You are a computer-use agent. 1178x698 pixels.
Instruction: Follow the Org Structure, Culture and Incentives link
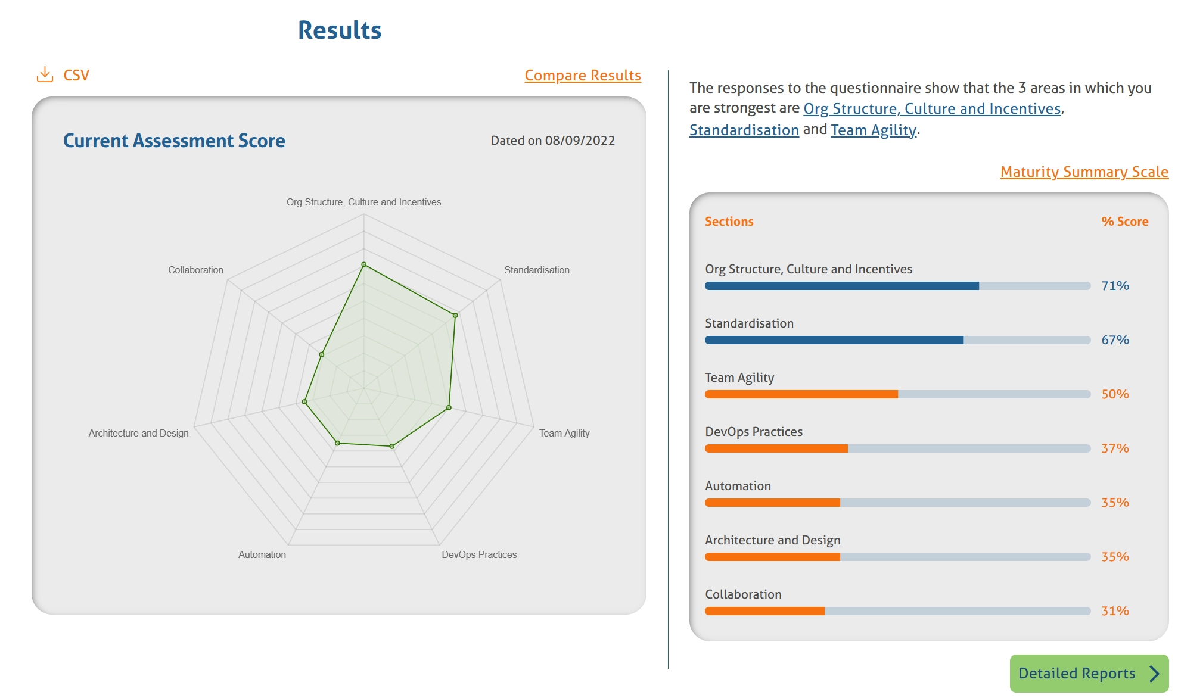coord(932,109)
